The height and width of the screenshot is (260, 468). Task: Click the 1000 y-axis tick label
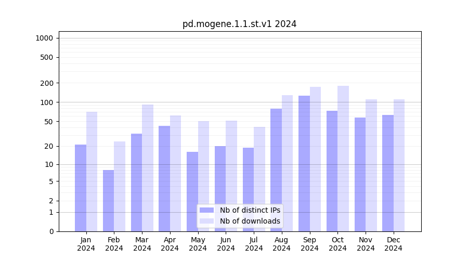click(x=44, y=38)
